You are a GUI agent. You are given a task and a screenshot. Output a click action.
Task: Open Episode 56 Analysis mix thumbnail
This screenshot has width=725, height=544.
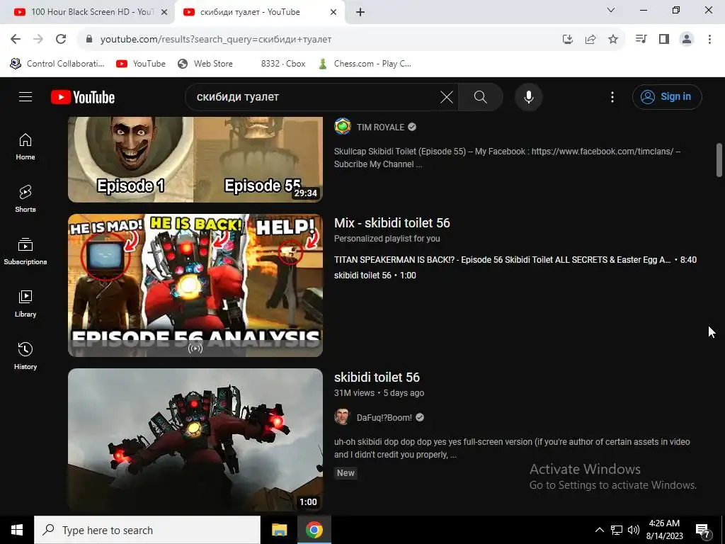coord(195,285)
